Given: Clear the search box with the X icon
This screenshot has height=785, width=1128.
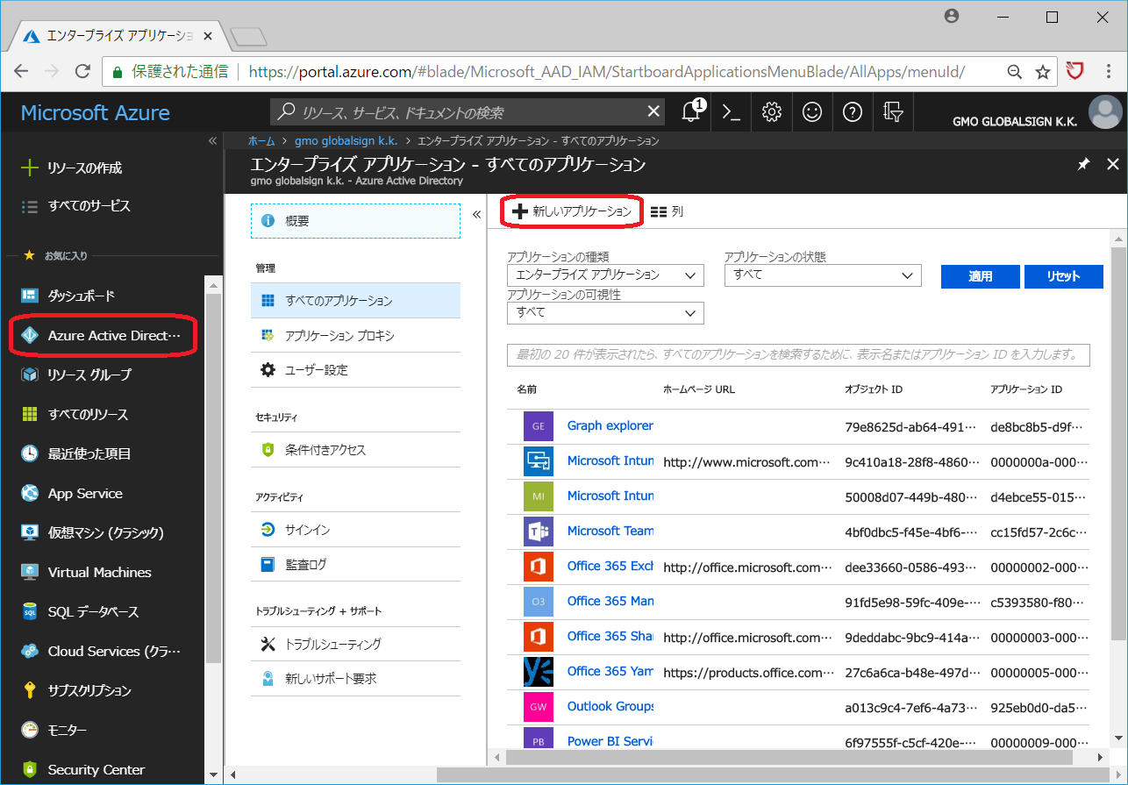Looking at the screenshot, I should click(x=653, y=111).
